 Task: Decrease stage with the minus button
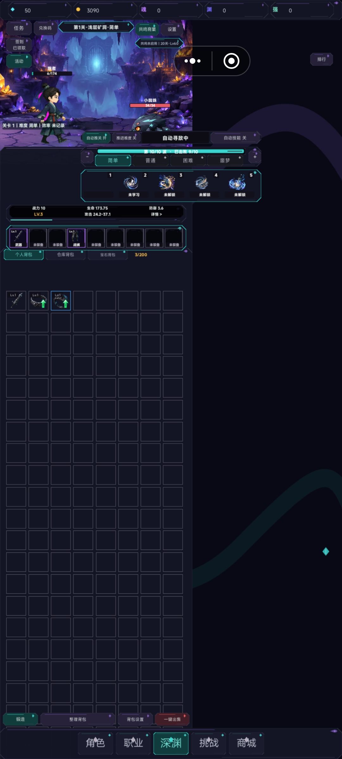[x=87, y=157]
